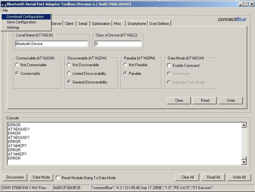This screenshot has width=255, height=192.
Task: Click the 0x0012F30A9F28 address in status bar
Action: [67, 188]
